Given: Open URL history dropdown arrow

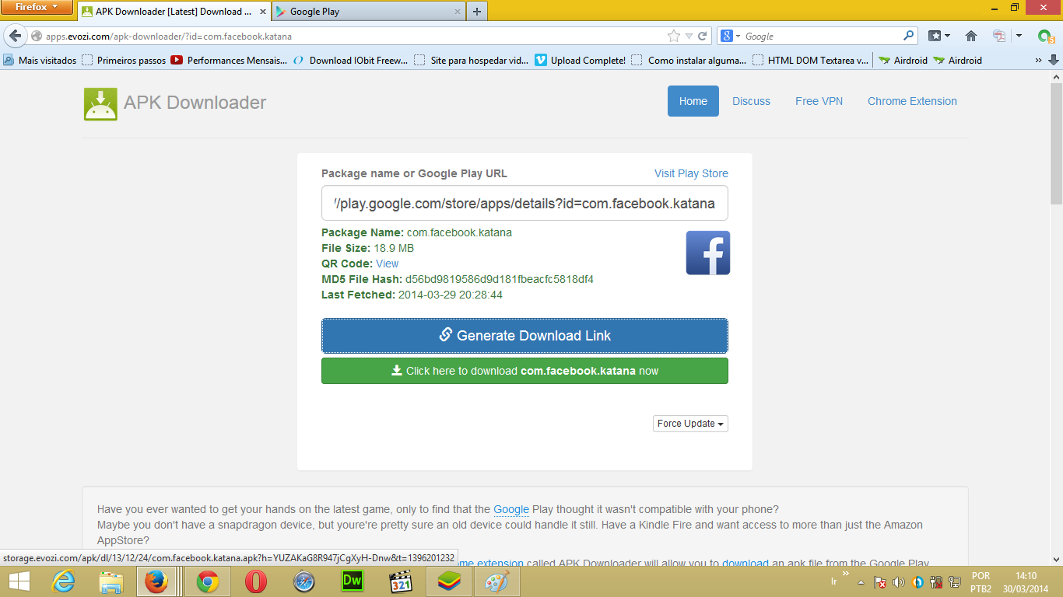Looking at the screenshot, I should tap(689, 36).
